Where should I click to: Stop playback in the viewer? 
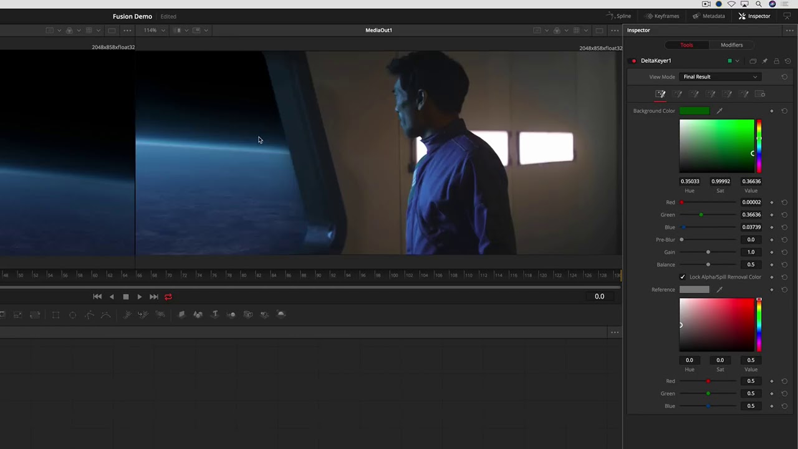[125, 297]
